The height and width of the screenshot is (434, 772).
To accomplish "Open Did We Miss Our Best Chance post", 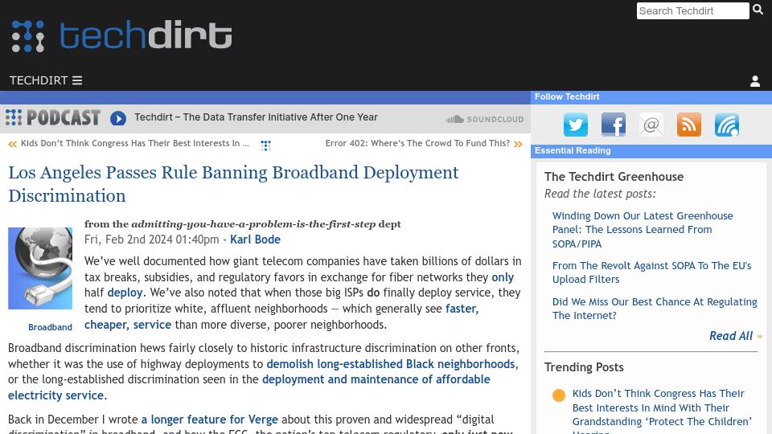I will pyautogui.click(x=655, y=309).
